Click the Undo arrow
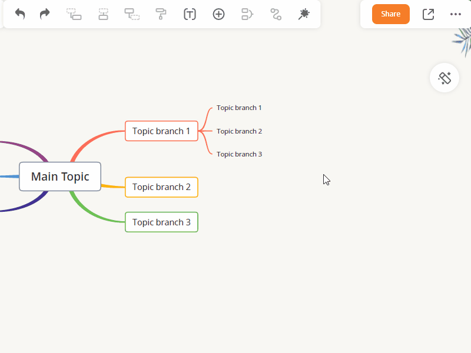Viewport: 471px width, 353px height. 20,14
